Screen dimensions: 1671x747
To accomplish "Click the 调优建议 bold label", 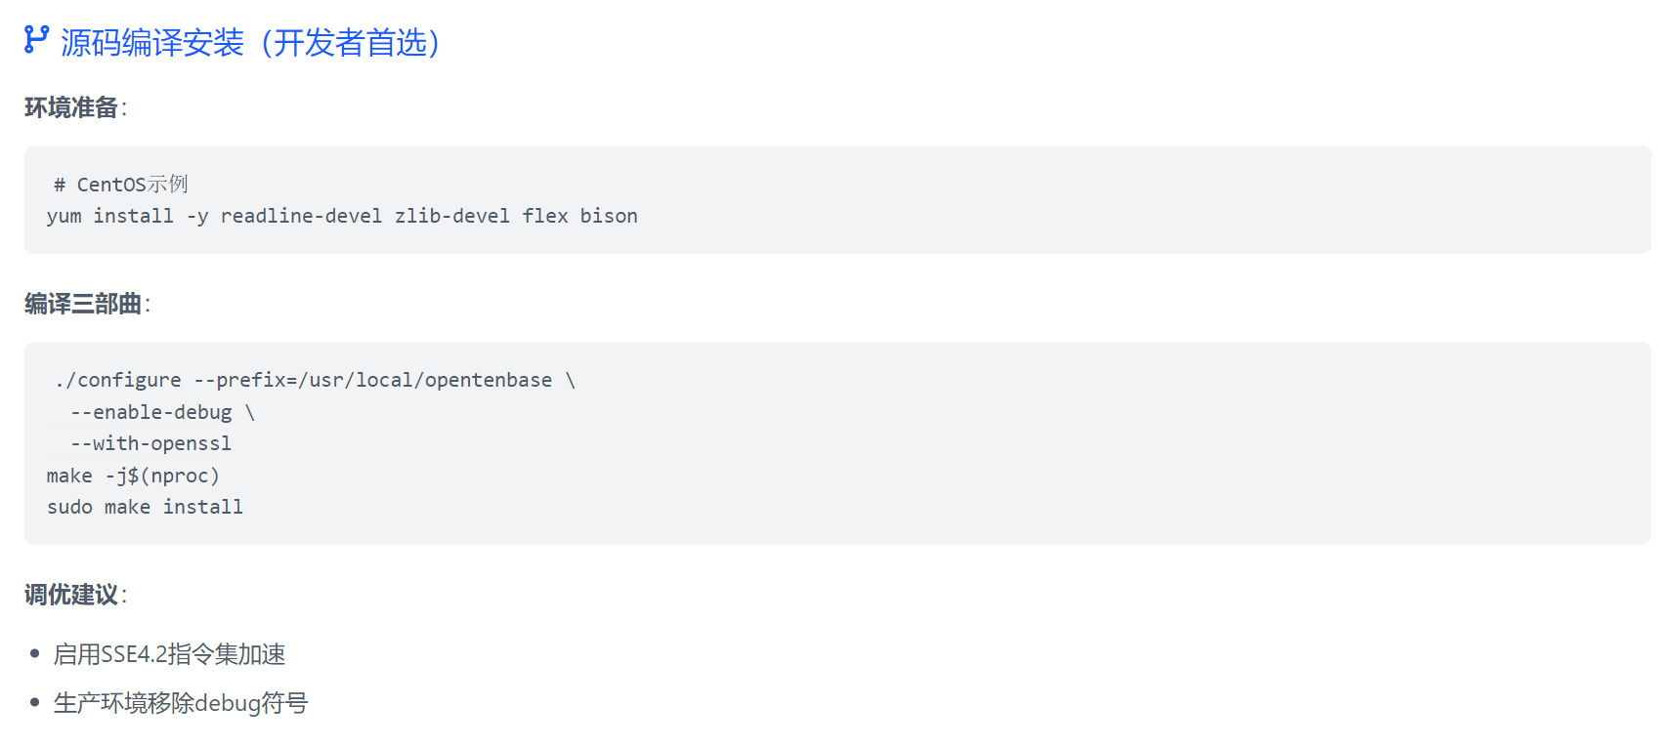I will pyautogui.click(x=71, y=595).
